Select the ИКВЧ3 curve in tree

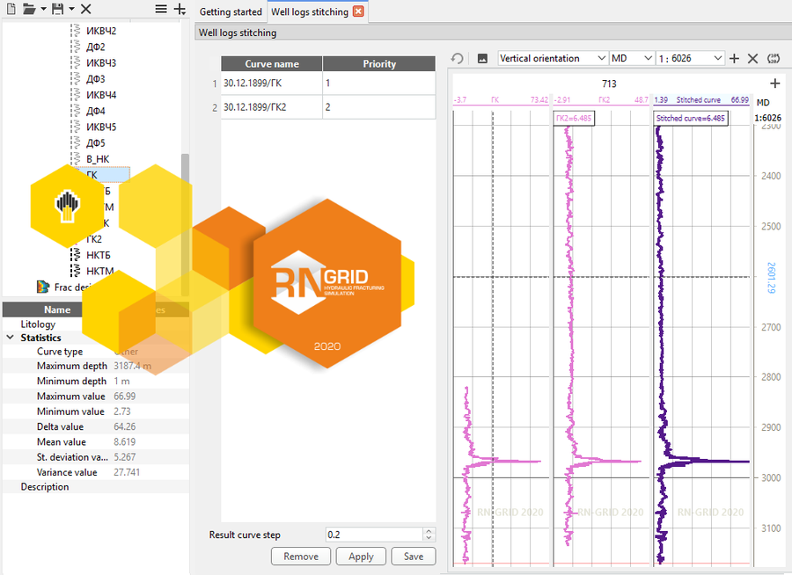pos(101,62)
